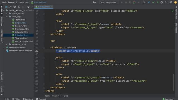Open the Commit tool window tab
Image resolution: width=178 pixels, height=100 pixels.
point(2,22)
